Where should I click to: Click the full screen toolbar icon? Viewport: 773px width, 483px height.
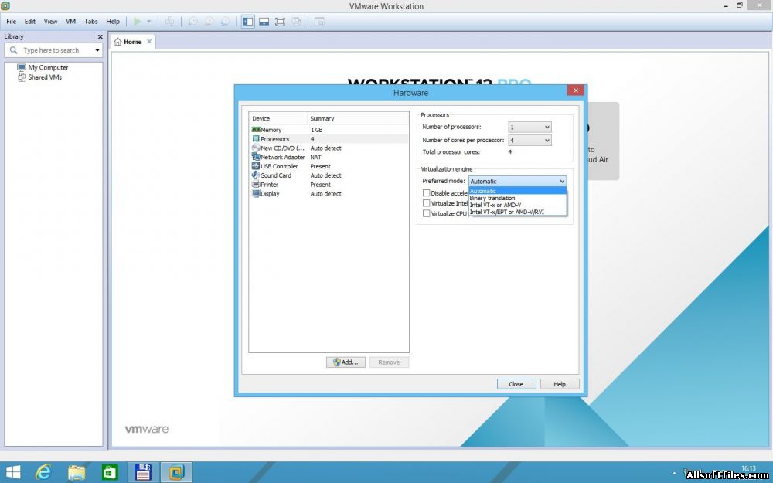tap(280, 22)
